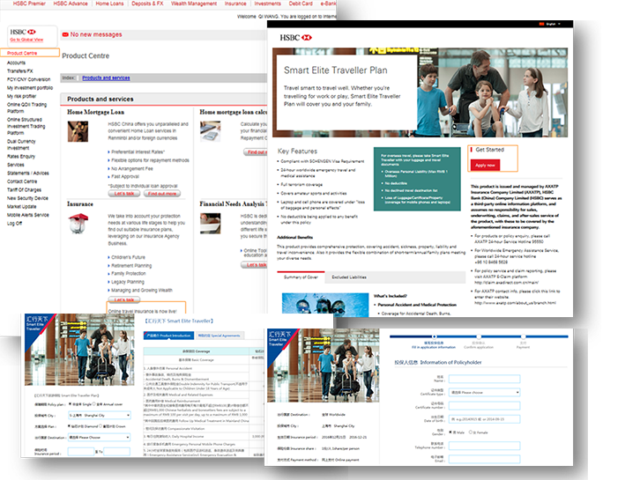This screenshot has width=640, height=480.
Task: Open Rates Enquiry in the sidebar
Action: 21,157
